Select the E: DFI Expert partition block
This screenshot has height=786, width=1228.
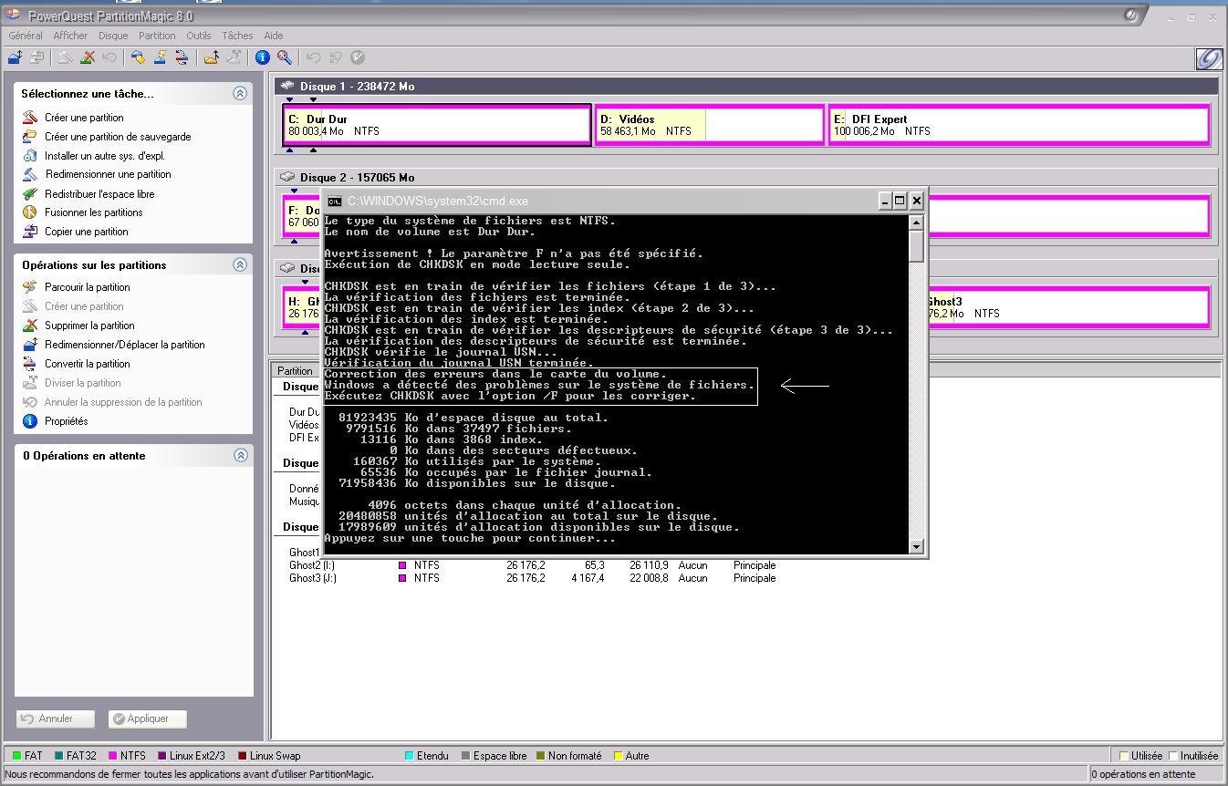click(x=1019, y=125)
